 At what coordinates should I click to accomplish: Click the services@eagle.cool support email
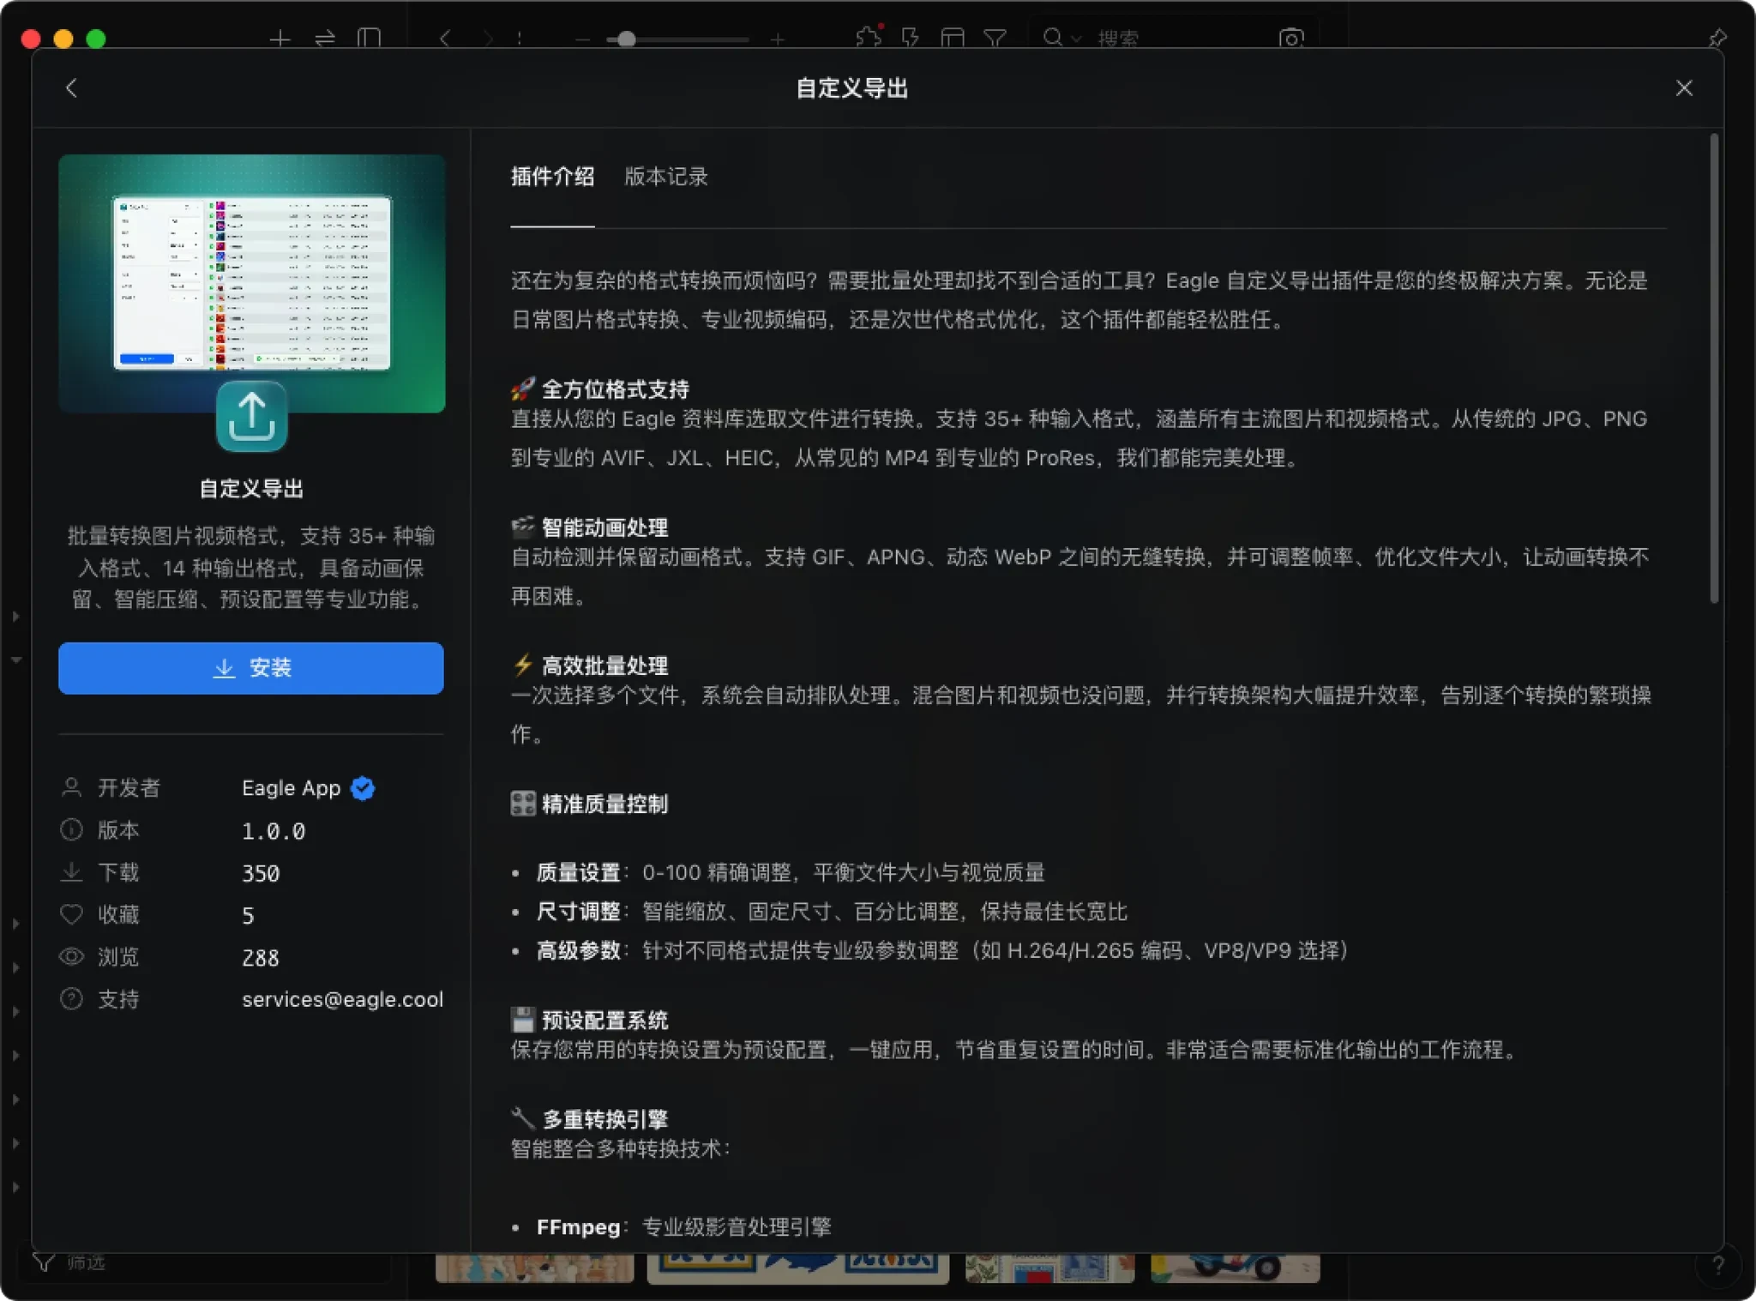(342, 999)
